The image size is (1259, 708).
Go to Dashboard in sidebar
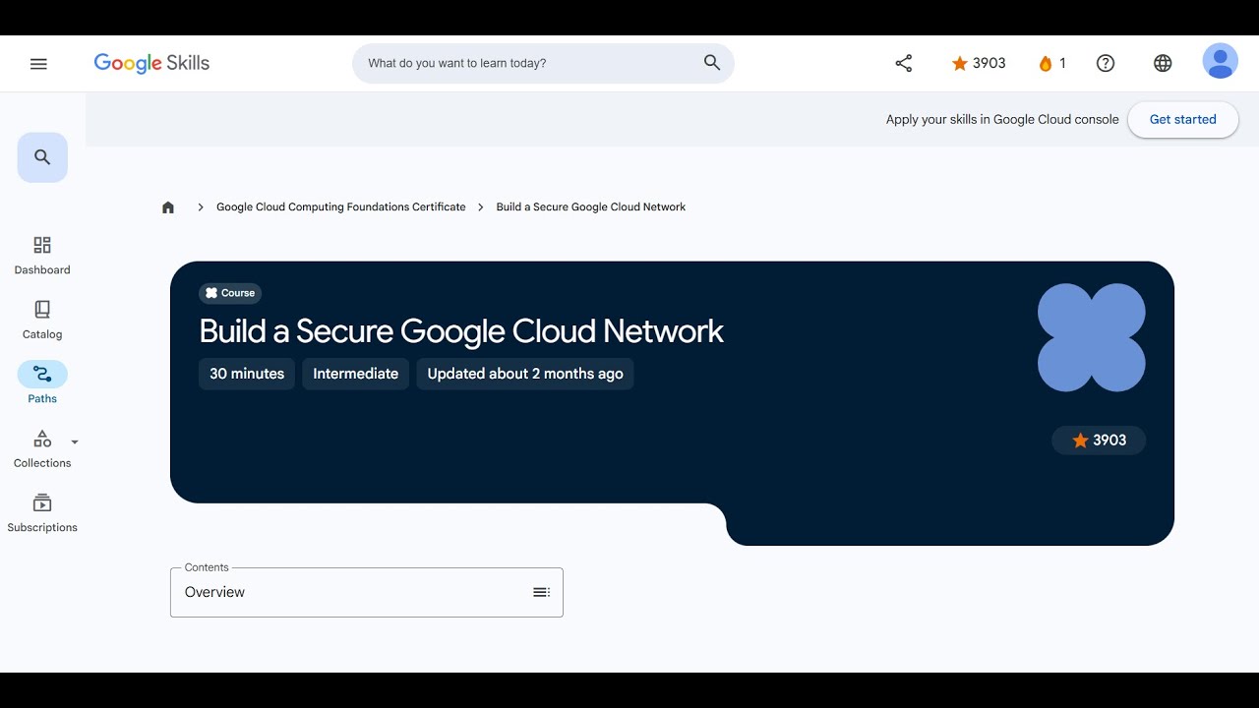pyautogui.click(x=42, y=256)
